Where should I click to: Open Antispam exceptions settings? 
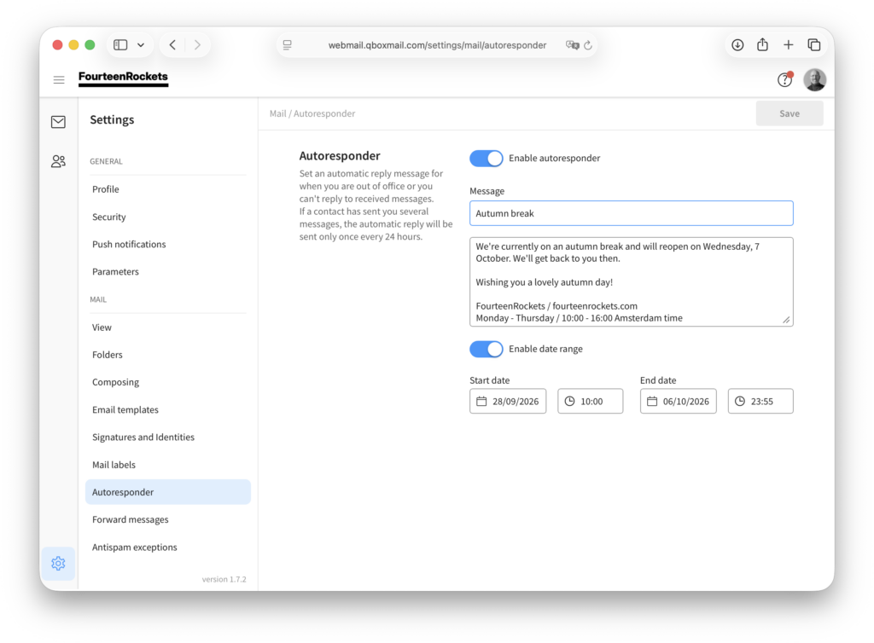(x=168, y=547)
